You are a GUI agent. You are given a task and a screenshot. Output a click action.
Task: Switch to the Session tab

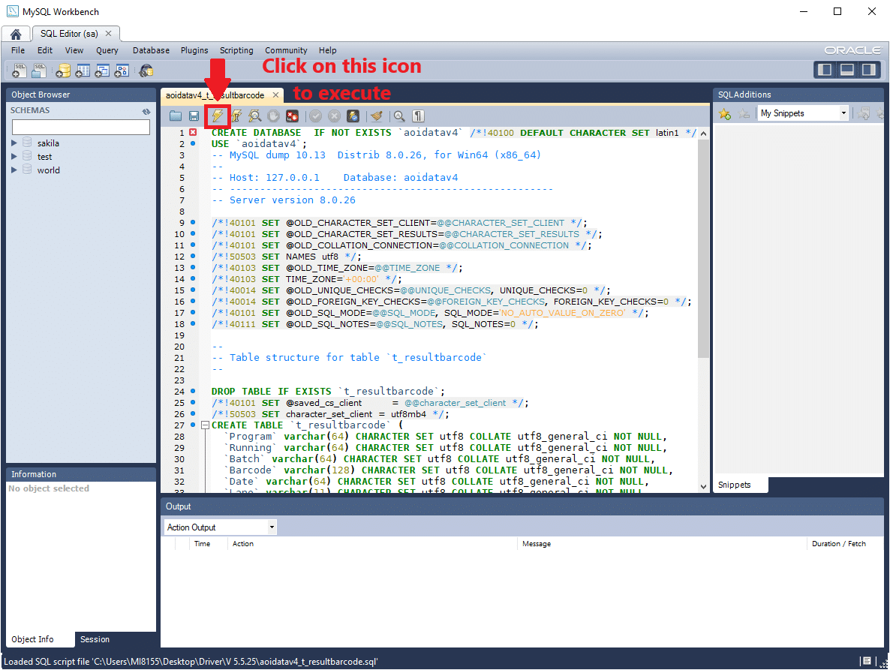click(x=95, y=639)
